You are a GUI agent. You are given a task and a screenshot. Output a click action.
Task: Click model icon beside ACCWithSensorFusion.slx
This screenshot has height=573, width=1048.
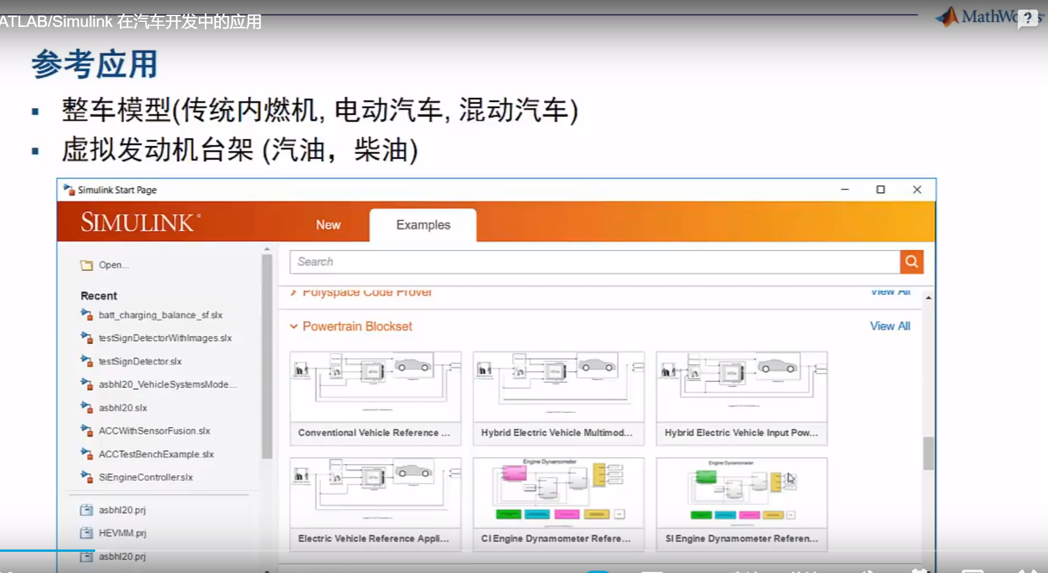pos(87,431)
